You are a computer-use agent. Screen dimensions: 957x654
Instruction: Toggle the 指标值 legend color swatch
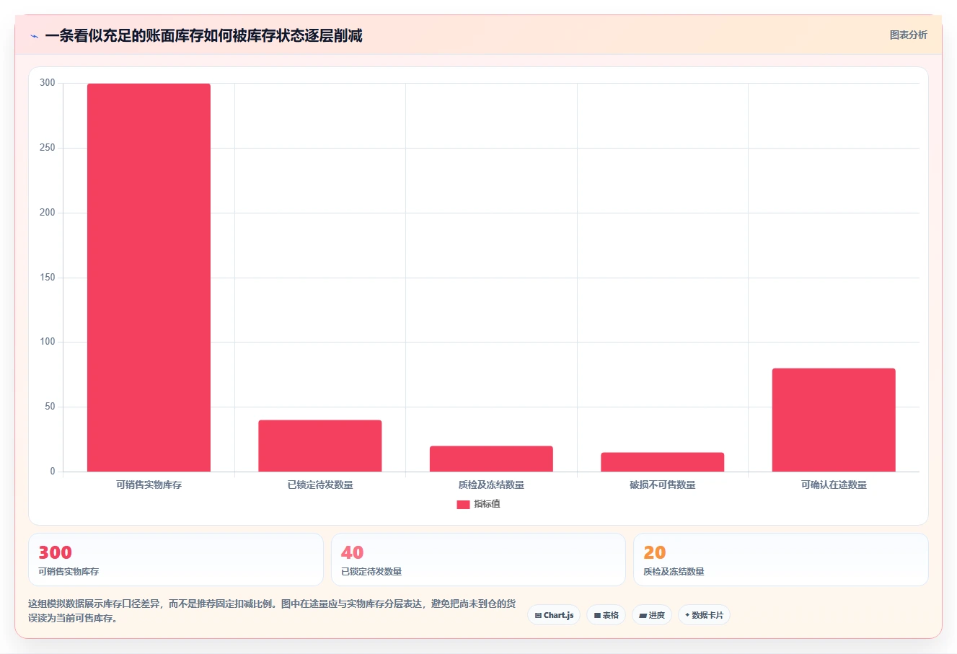463,505
